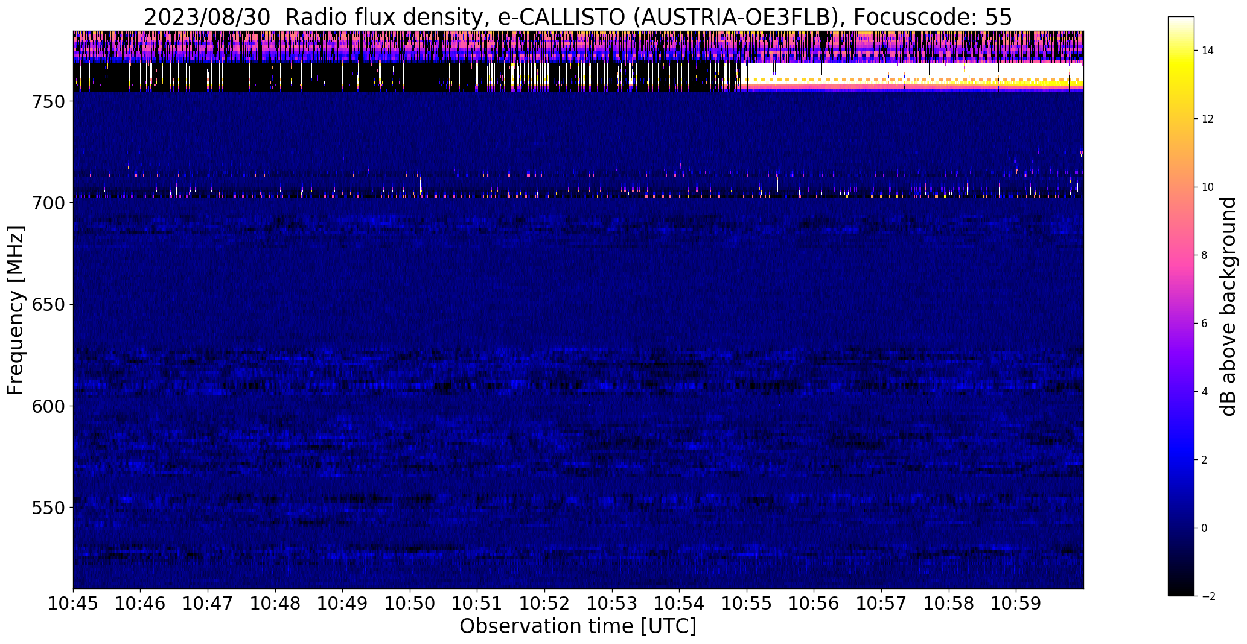Click the 10:59 time tick label
Screen dimensions: 1247x644
[1016, 603]
